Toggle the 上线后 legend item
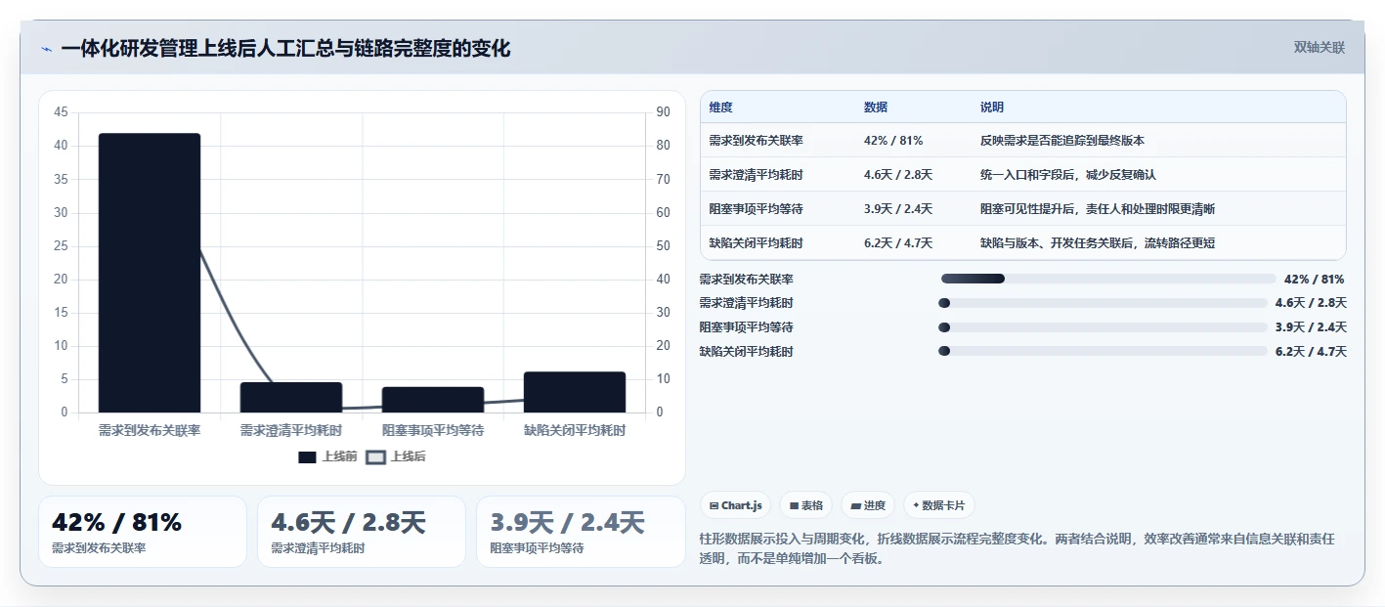 pos(396,456)
